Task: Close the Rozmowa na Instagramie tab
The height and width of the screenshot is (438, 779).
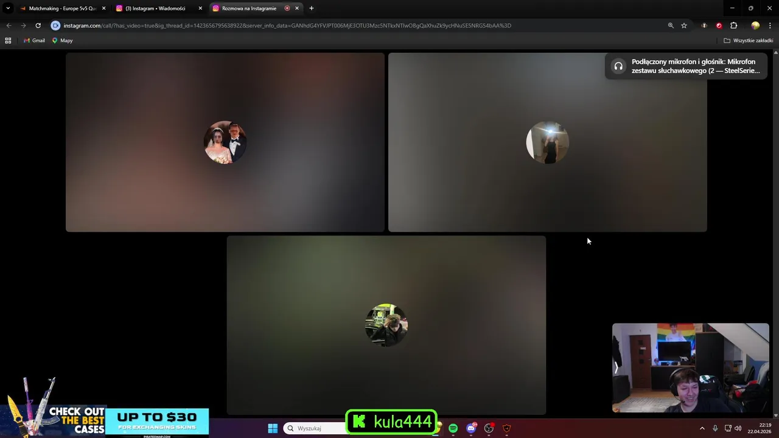Action: [297, 9]
